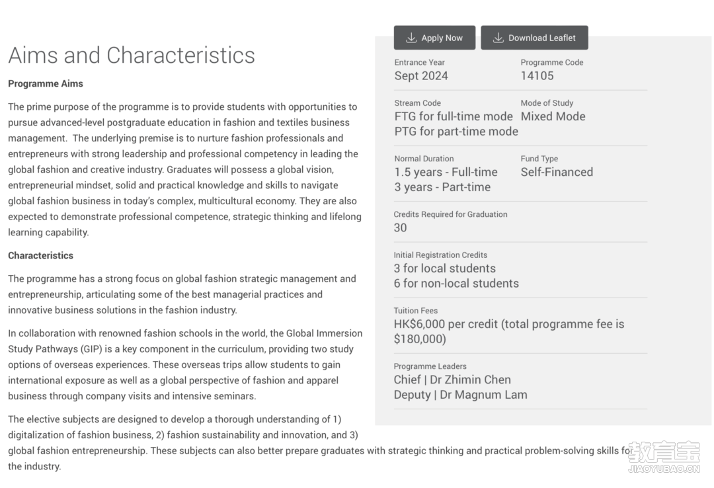Click 6 for non-local students text
Screen dimensions: 714x488
456,284
